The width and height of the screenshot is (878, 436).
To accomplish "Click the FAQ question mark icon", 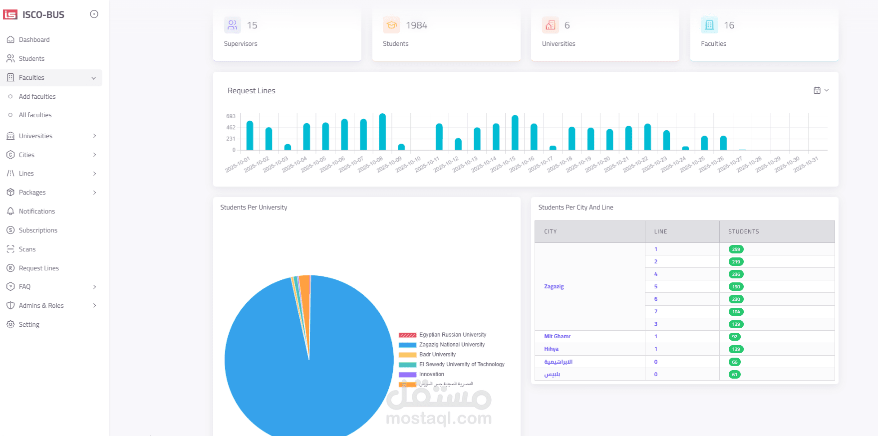I will [10, 287].
